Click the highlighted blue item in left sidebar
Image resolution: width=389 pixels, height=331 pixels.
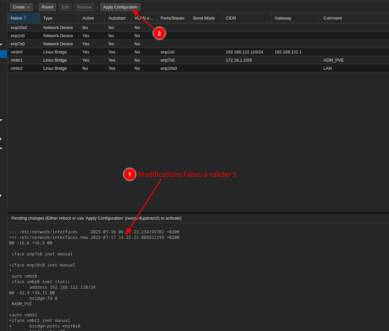[x=3, y=54]
